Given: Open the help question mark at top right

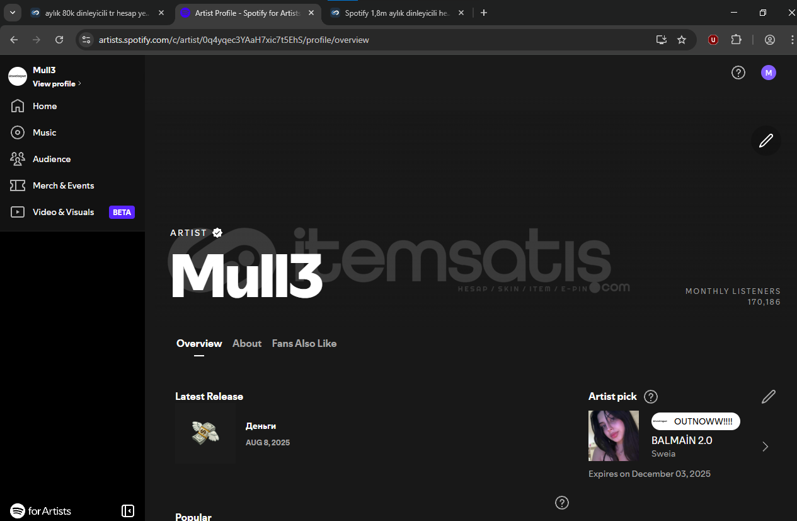Looking at the screenshot, I should [738, 73].
